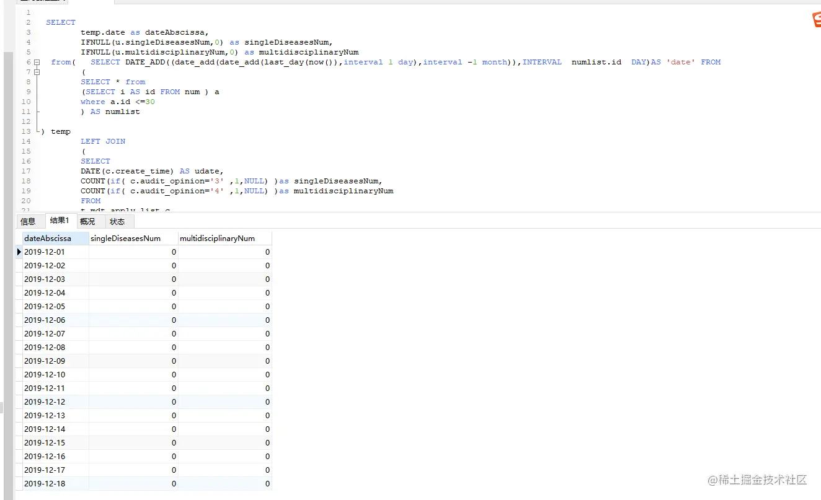
Task: Sort by the dateAbscissa column header
Action: pos(47,238)
